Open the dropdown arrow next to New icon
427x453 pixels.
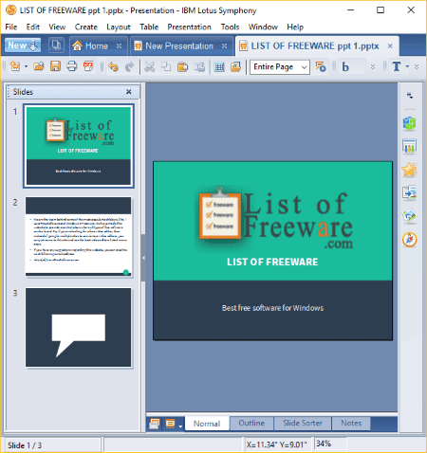27,66
